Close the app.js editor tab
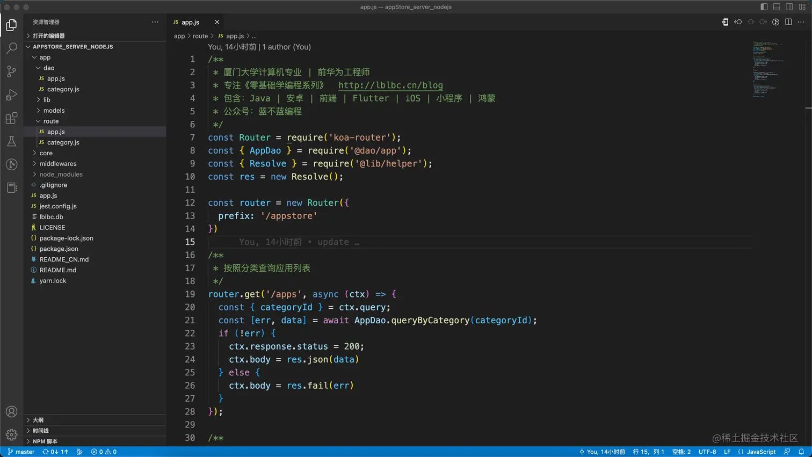The width and height of the screenshot is (812, 457). [217, 22]
